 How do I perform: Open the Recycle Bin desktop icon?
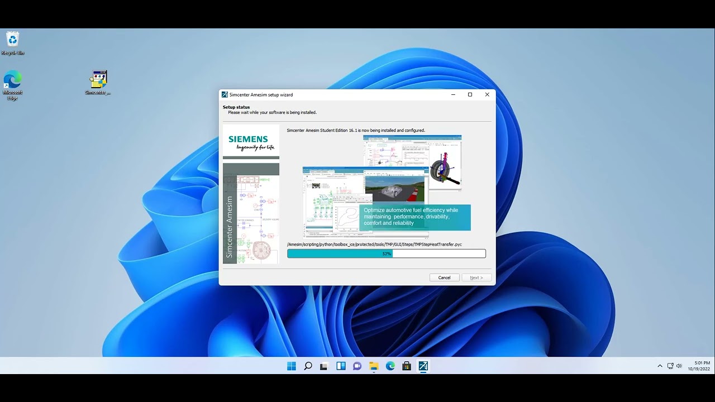coord(13,43)
